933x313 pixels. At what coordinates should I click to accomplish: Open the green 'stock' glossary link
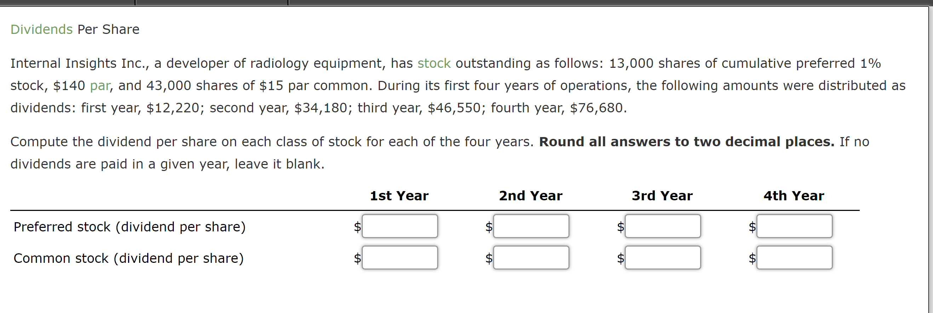pos(434,63)
